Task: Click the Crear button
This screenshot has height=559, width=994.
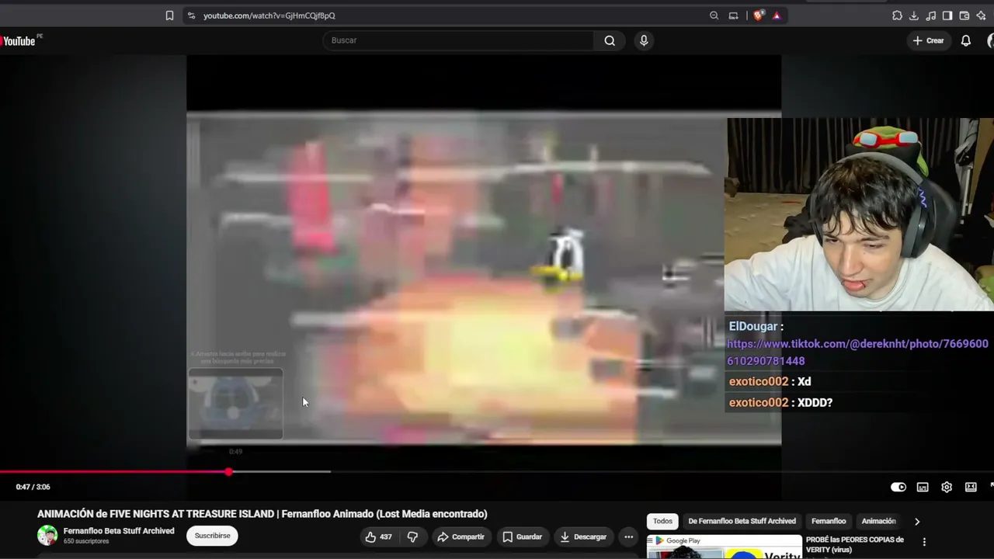Action: (928, 40)
